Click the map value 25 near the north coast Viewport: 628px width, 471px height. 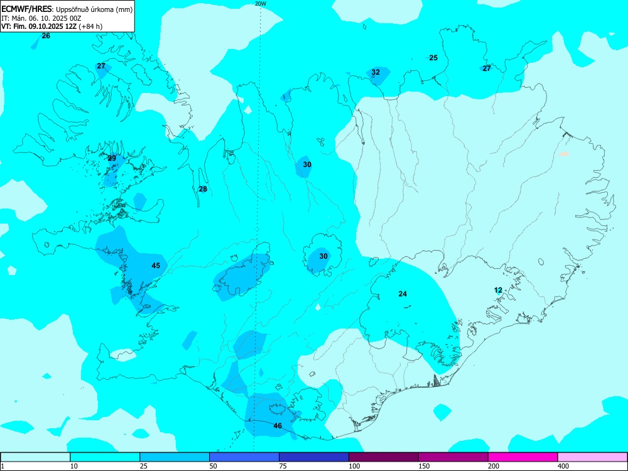click(x=433, y=58)
